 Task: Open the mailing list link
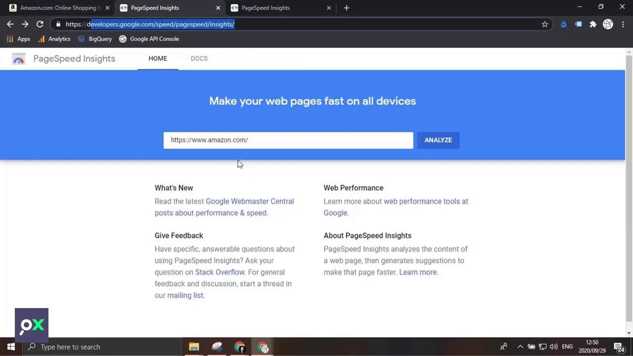185,295
